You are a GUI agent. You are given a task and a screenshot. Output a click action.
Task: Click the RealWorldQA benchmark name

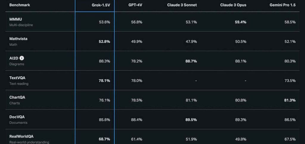tap(21, 136)
